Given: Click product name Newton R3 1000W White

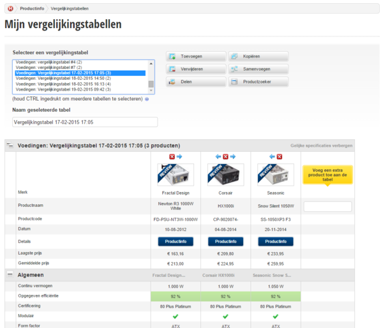Looking at the screenshot, I should click(x=176, y=206).
